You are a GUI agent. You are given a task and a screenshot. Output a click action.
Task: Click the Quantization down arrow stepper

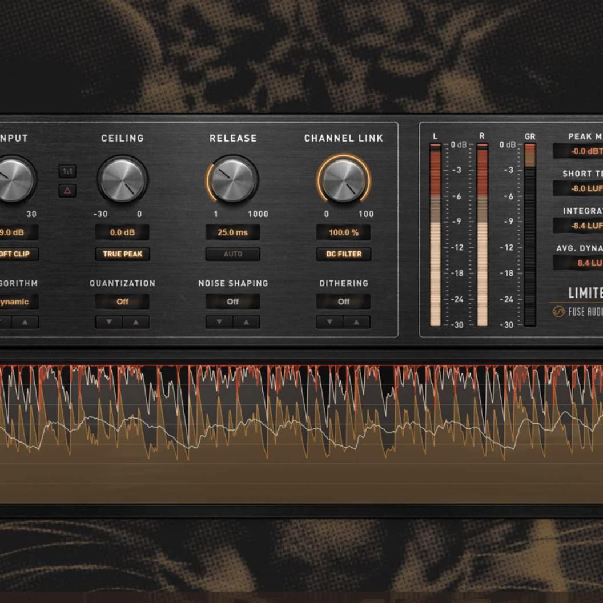point(108,321)
